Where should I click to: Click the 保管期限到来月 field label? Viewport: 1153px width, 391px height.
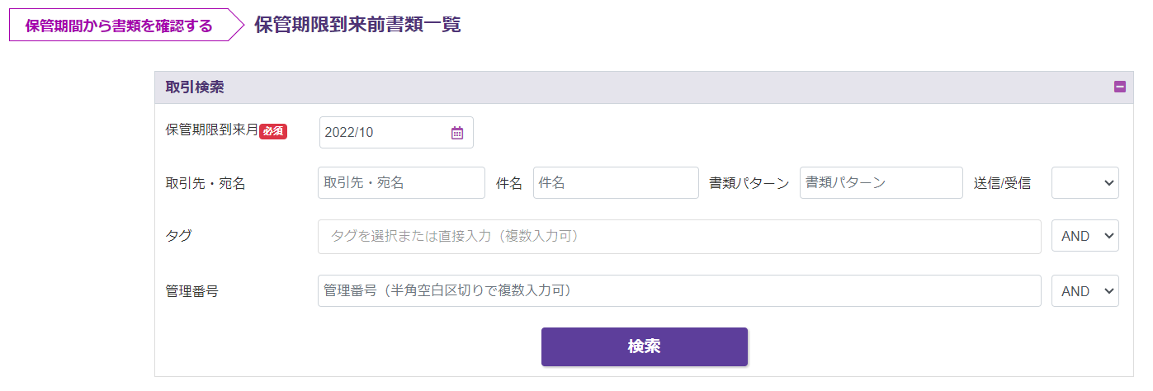pos(211,130)
